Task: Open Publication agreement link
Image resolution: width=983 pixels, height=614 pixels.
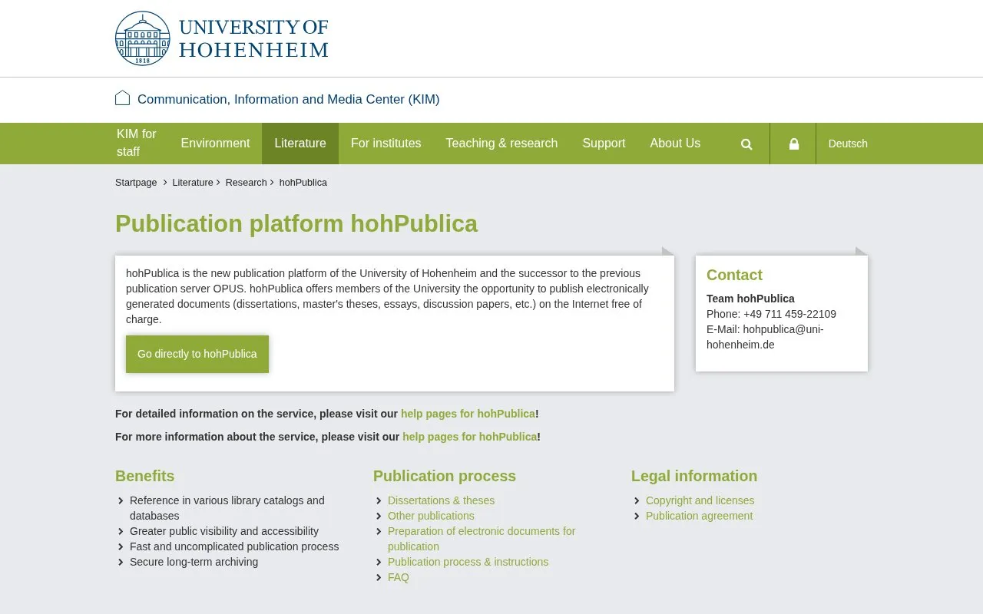Action: pos(699,516)
